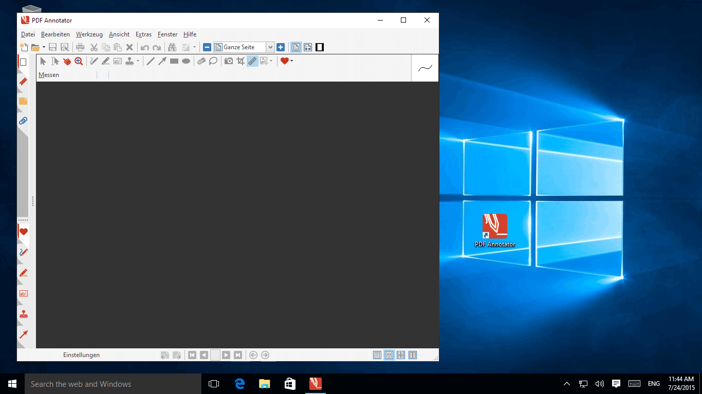702x394 pixels.
Task: Go to next page arrow
Action: (x=226, y=355)
